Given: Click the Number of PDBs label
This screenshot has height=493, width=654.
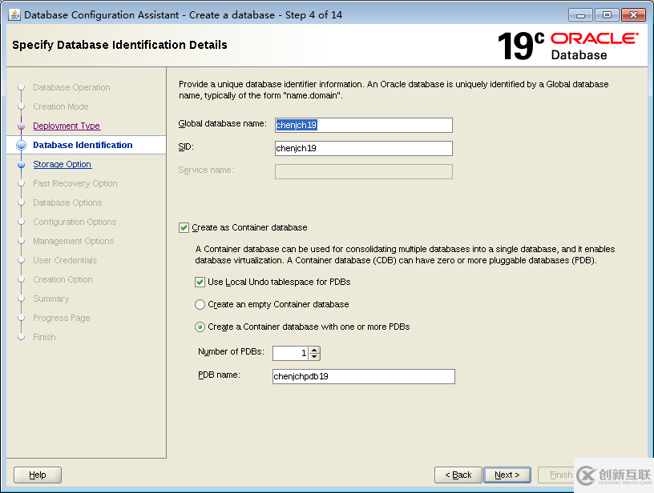Looking at the screenshot, I should (x=231, y=352).
